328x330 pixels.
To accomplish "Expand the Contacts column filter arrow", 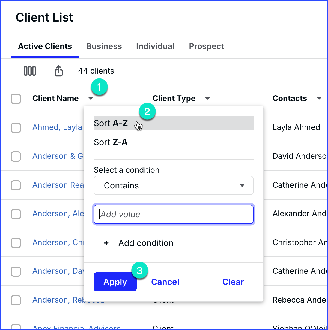I will 319,98.
